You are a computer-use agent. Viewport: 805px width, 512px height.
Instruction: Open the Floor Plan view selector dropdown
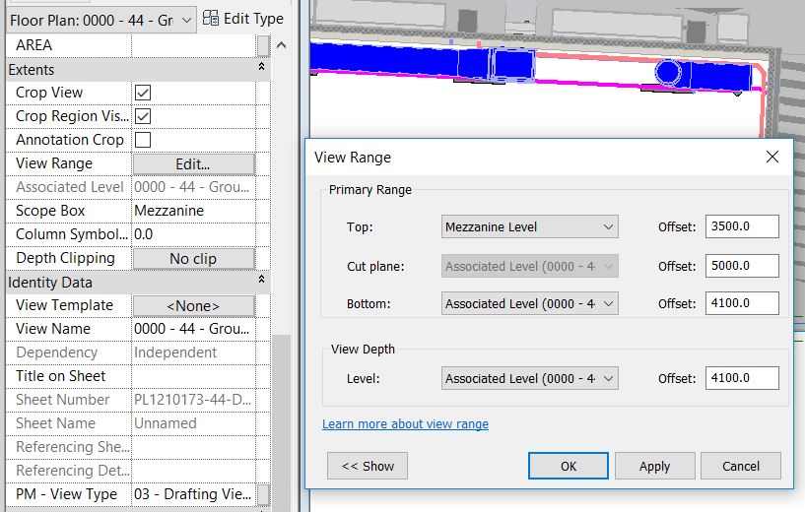coord(101,20)
